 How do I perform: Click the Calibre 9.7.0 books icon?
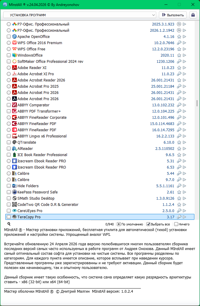(x=14, y=180)
